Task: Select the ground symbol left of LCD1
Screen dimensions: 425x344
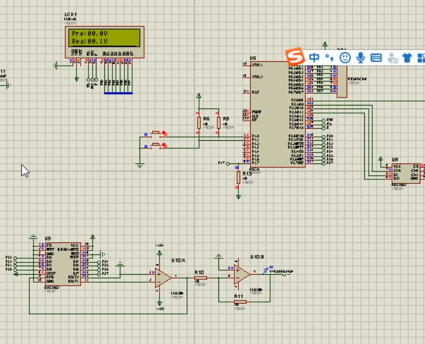Action: 55,65
